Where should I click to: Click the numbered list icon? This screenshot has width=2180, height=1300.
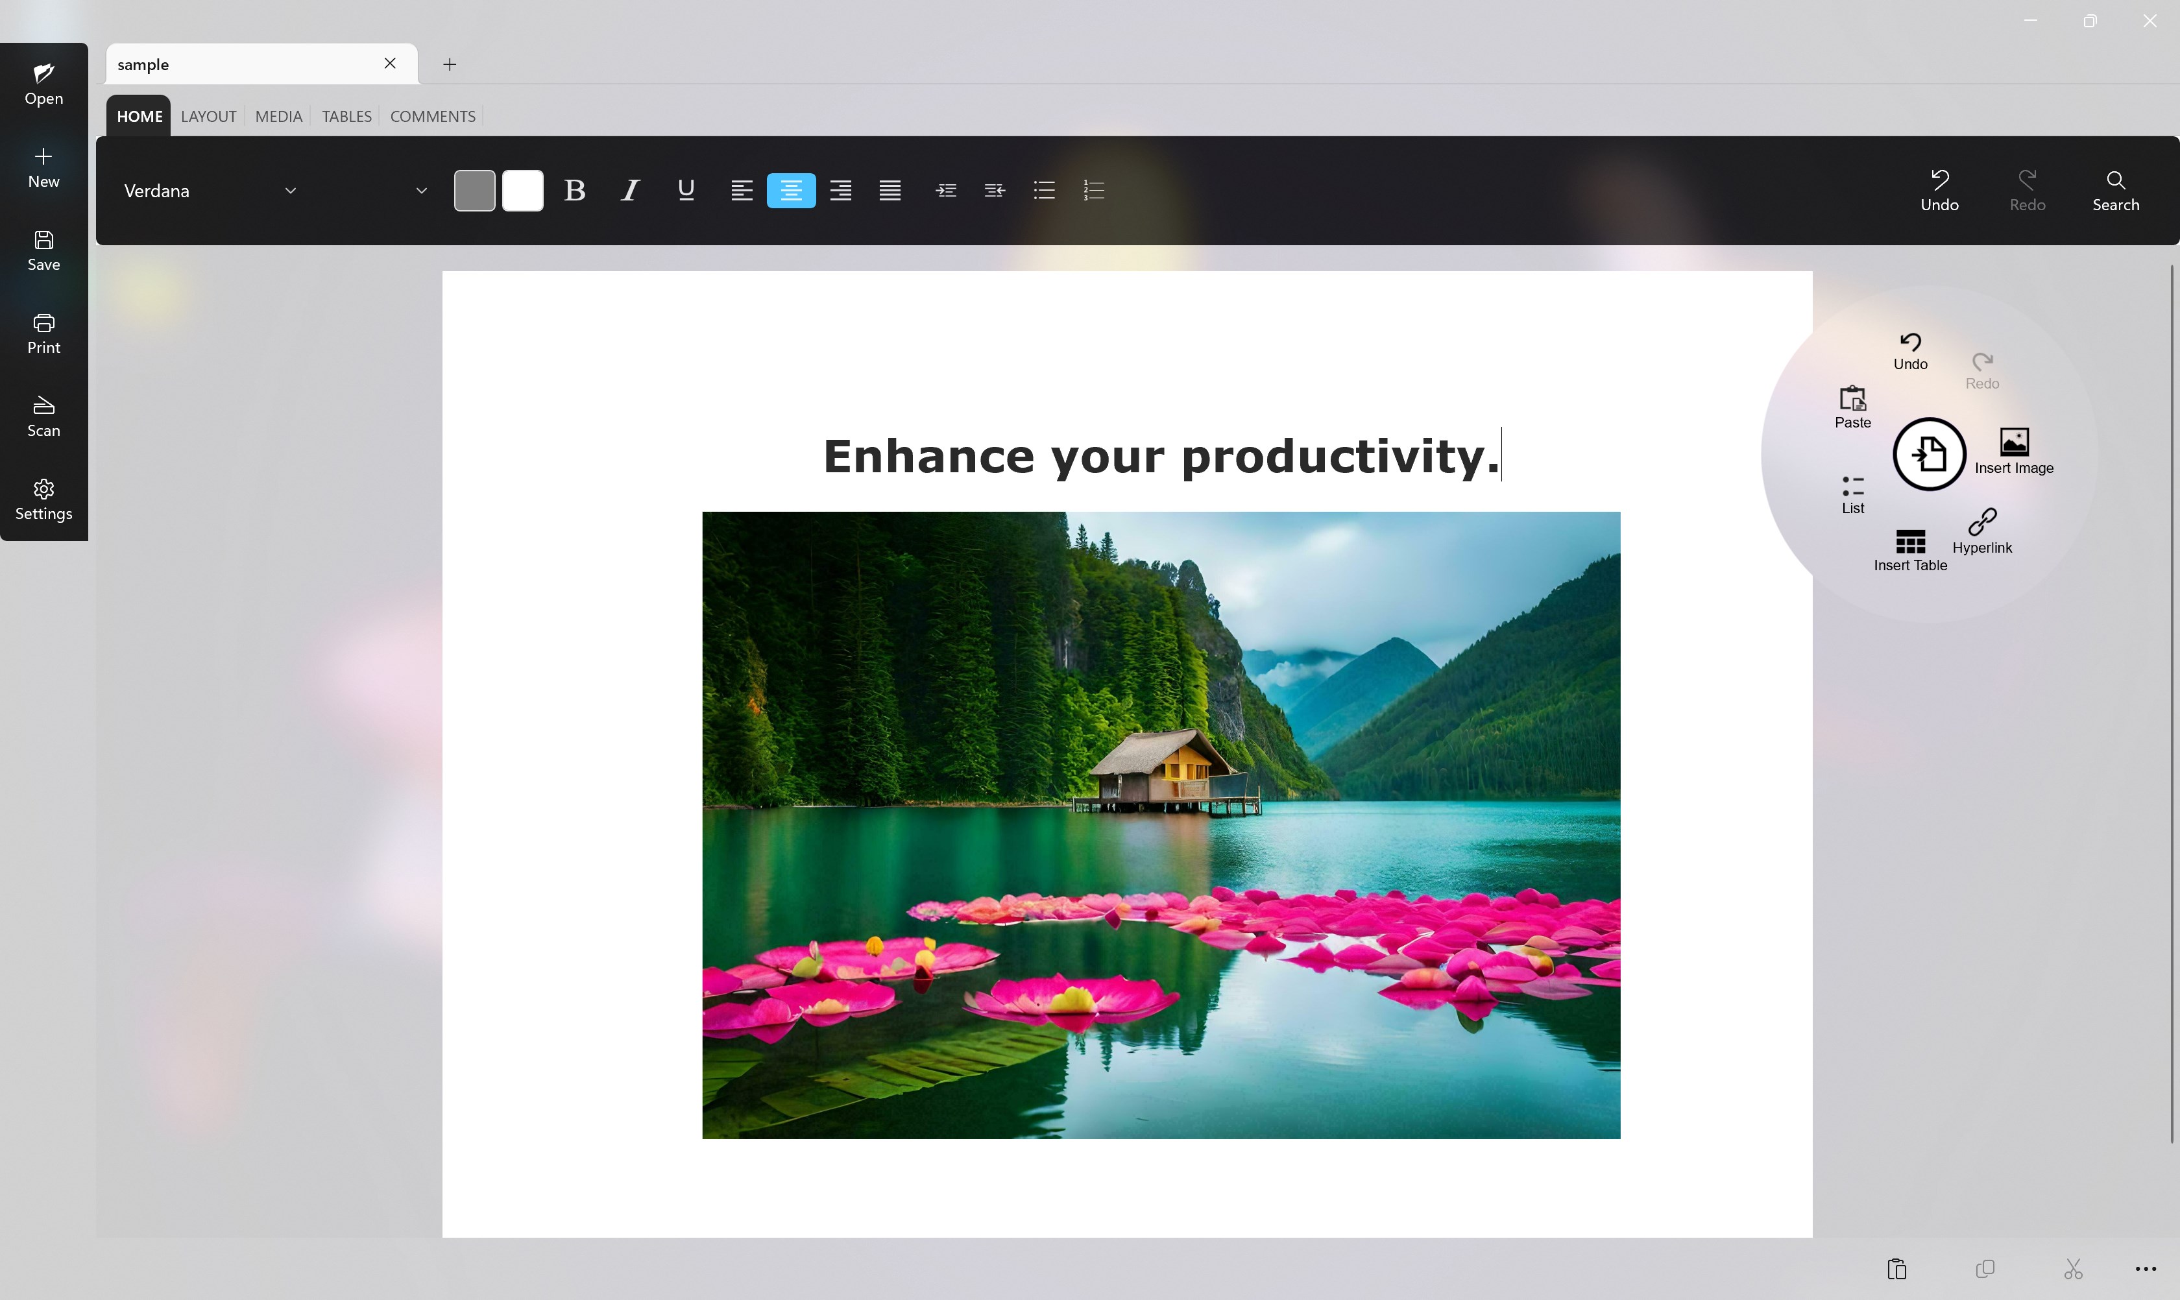click(x=1093, y=190)
